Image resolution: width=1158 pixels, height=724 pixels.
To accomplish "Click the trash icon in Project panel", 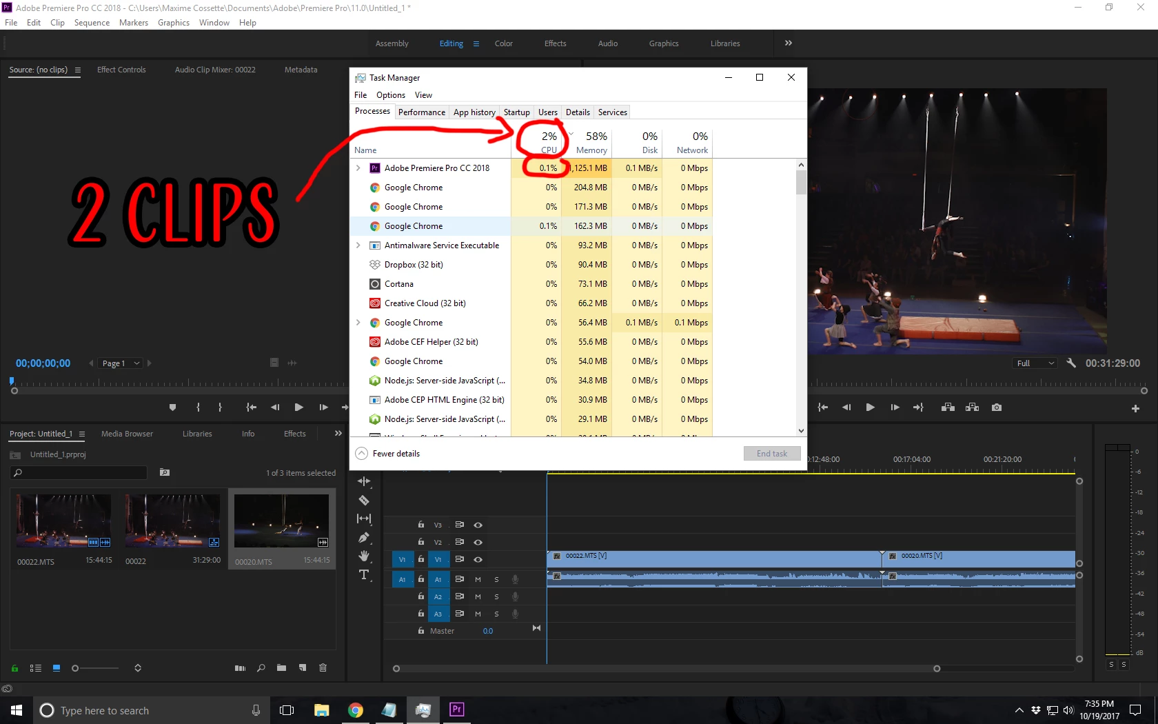I will pyautogui.click(x=323, y=667).
